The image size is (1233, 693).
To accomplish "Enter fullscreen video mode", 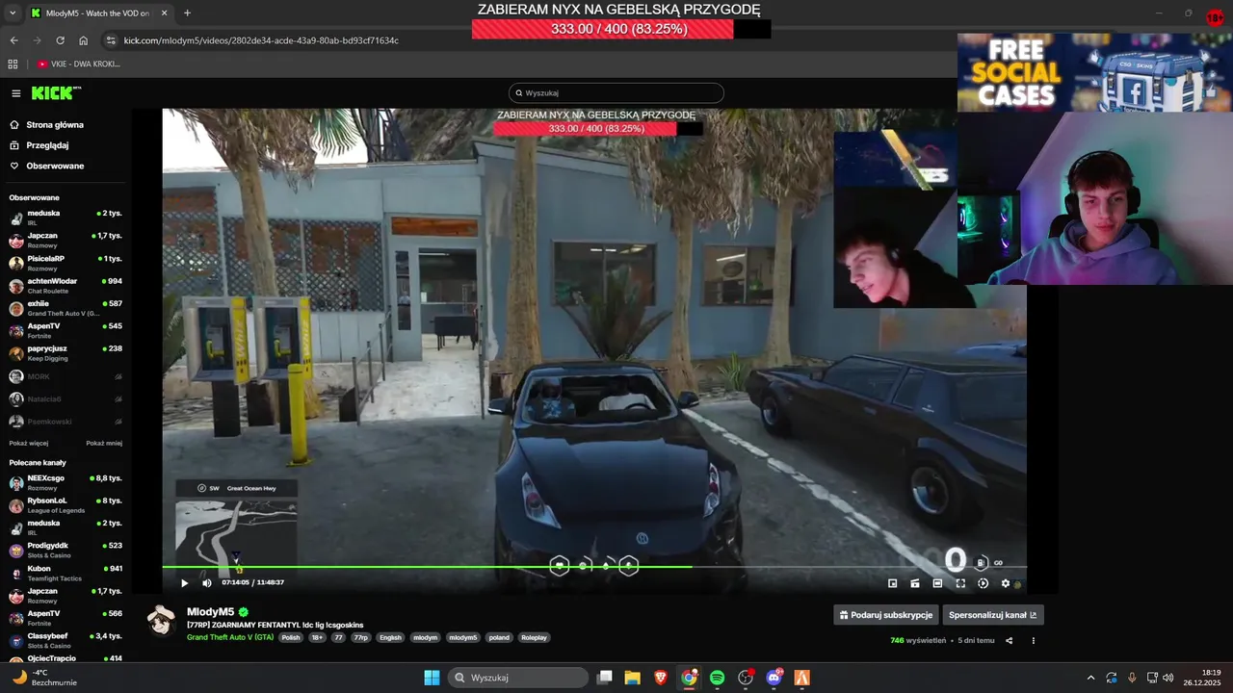I will [x=960, y=583].
